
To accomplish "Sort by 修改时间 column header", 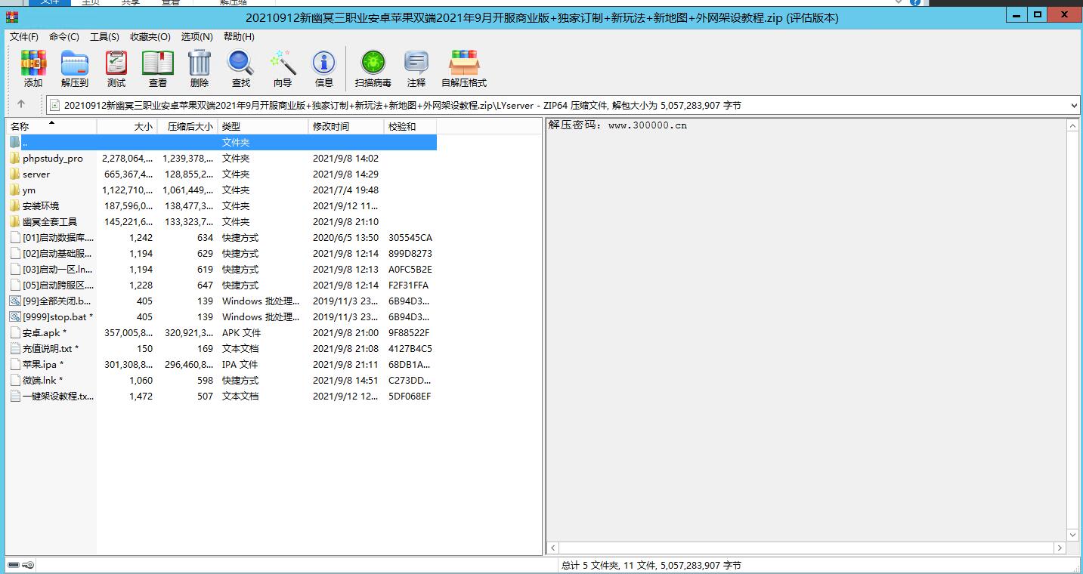I will (x=331, y=127).
